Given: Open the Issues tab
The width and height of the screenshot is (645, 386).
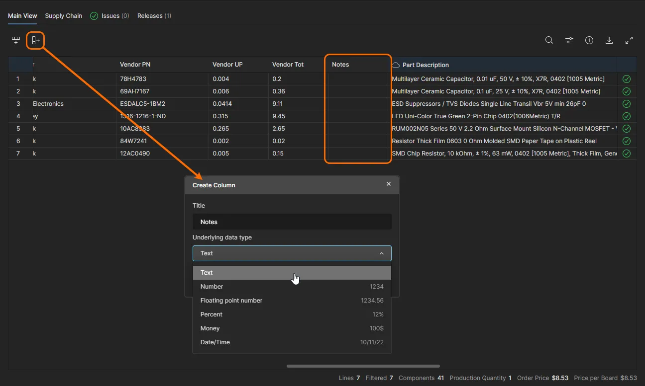Looking at the screenshot, I should [110, 16].
